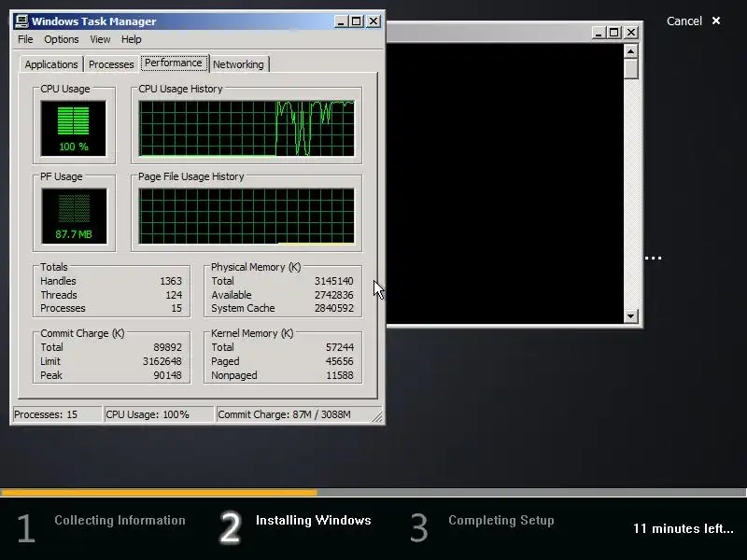Click the console scrollbar thumb

point(631,69)
